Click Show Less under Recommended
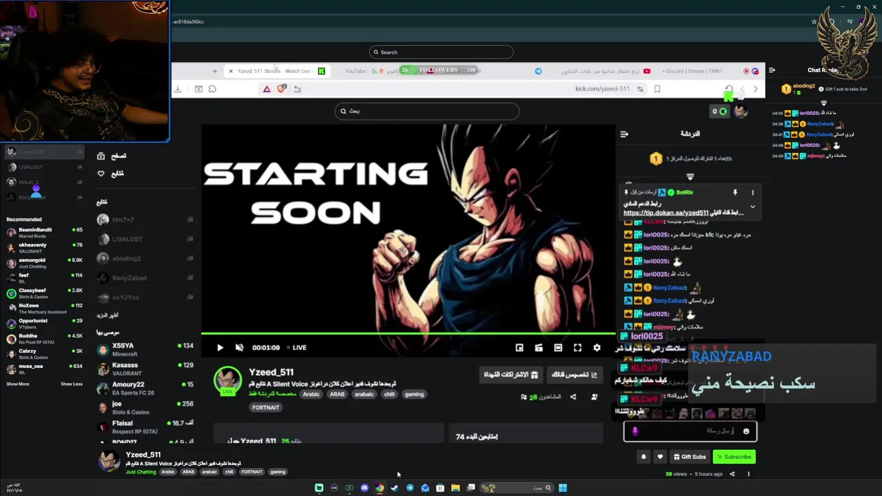882x496 pixels. tap(72, 384)
